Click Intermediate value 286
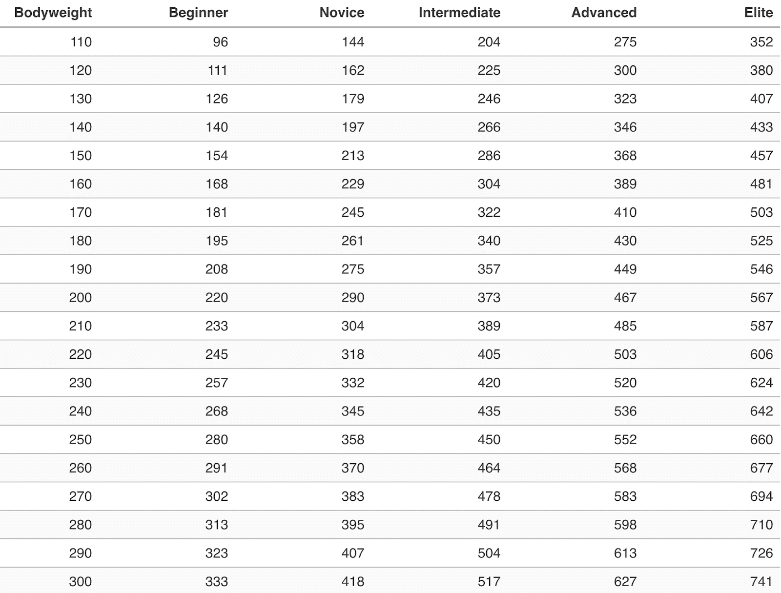This screenshot has height=593, width=781. tap(489, 156)
